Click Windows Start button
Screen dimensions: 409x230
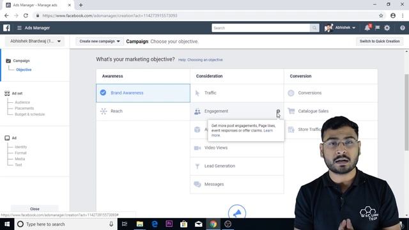coord(7,224)
